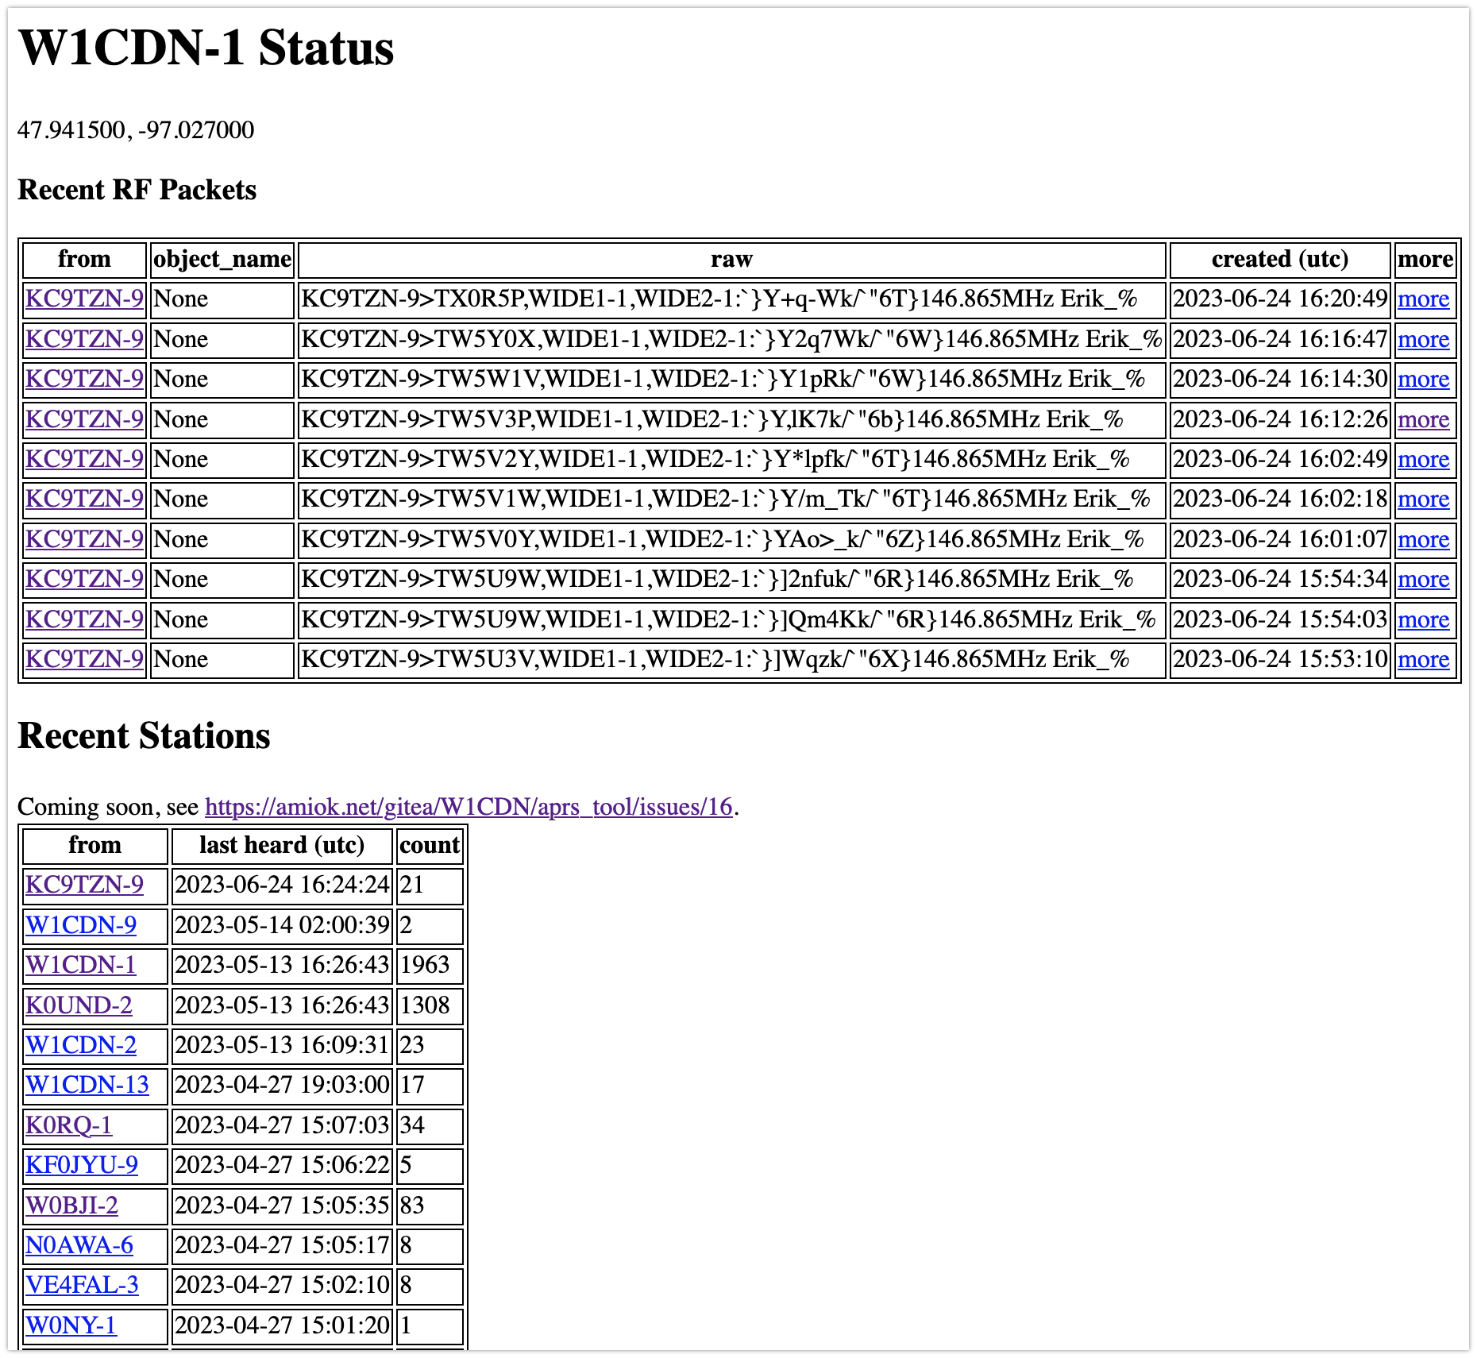This screenshot has width=1477, height=1358.
Task: Click the 'created (utc)' column header
Action: (1279, 260)
